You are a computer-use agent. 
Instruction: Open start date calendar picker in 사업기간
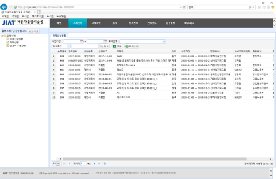coord(81,41)
